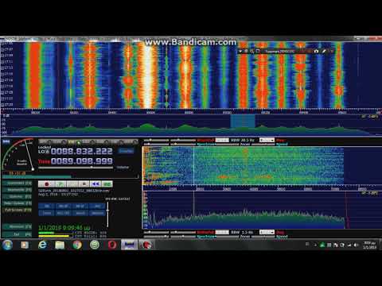This screenshot has height=286, width=382.
Task: Click the Stop playback button
Action: pyautogui.click(x=84, y=184)
